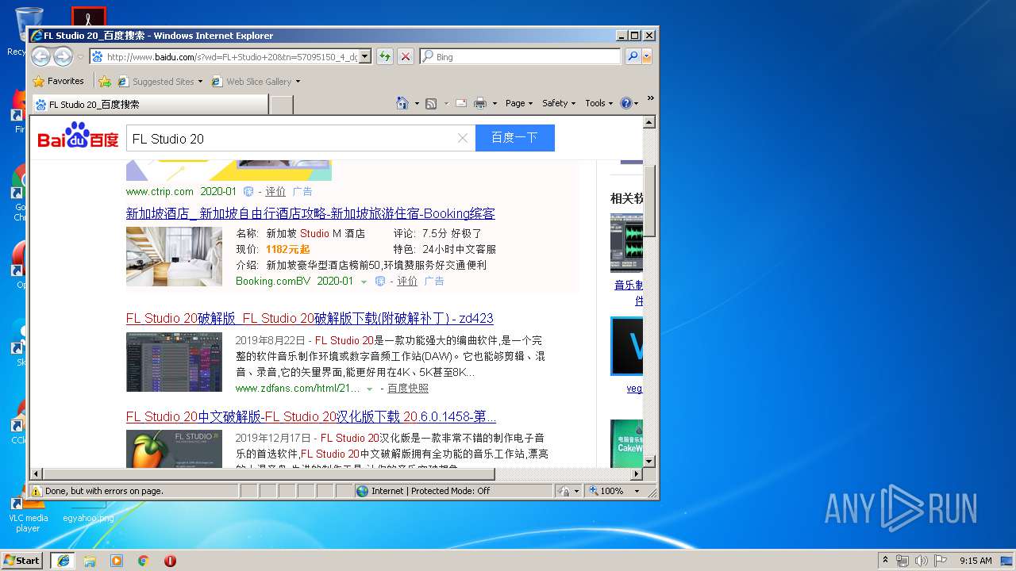
Task: Click the horizontal scrollbar left arrow
Action: 37,474
